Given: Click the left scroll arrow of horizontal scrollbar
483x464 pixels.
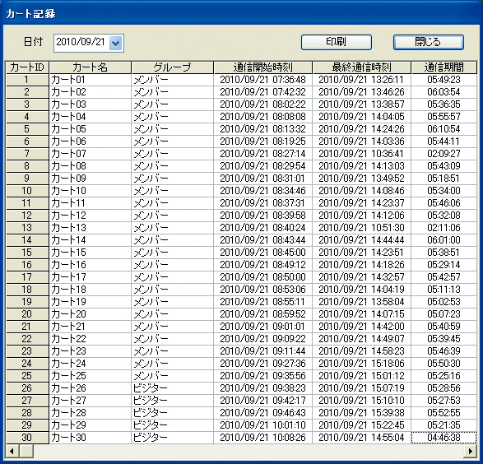Looking at the screenshot, I should [x=12, y=452].
